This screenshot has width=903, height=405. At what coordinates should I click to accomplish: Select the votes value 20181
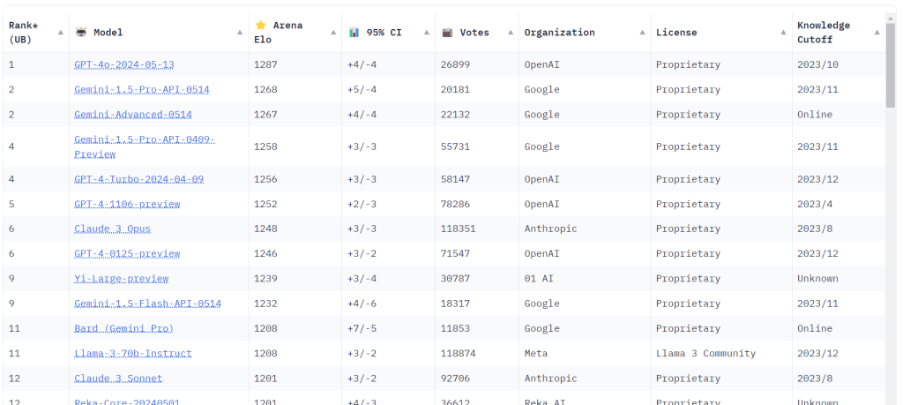pyautogui.click(x=455, y=89)
